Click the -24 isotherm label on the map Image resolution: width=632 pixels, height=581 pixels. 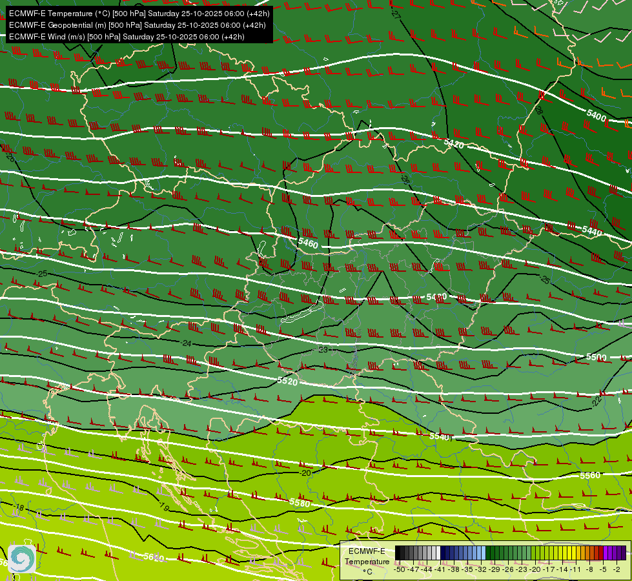(x=186, y=343)
